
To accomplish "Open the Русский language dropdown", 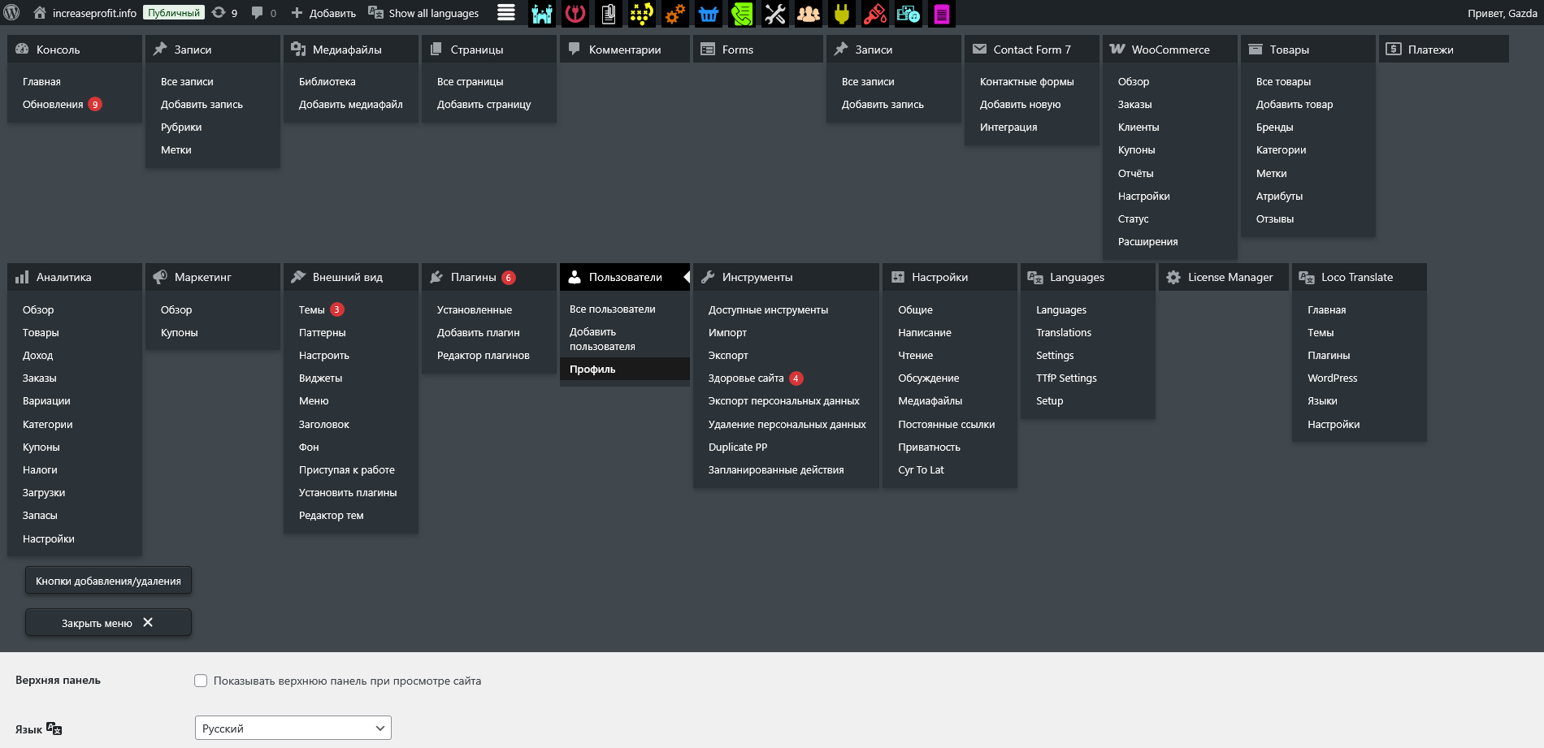I will [293, 728].
